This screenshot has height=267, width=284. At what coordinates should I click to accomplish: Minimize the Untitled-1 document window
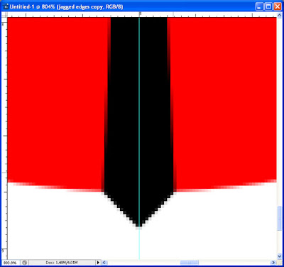[x=259, y=6]
